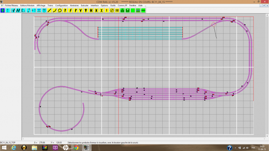Open the Edition/Module menu
Screen dimensions: 269x151
[27, 5]
